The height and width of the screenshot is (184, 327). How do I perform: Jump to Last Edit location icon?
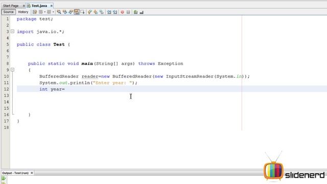tap(35, 12)
